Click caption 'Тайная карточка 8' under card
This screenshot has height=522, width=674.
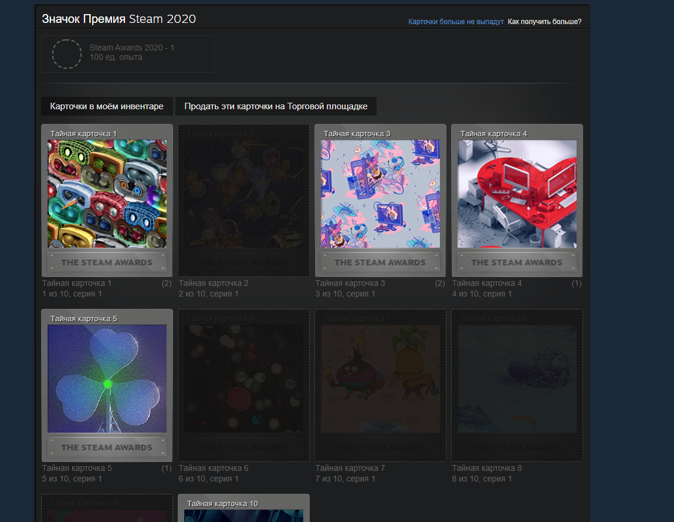pos(487,468)
